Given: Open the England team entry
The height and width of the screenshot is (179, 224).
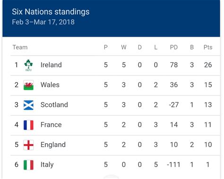Looking at the screenshot, I should pos(53,145).
